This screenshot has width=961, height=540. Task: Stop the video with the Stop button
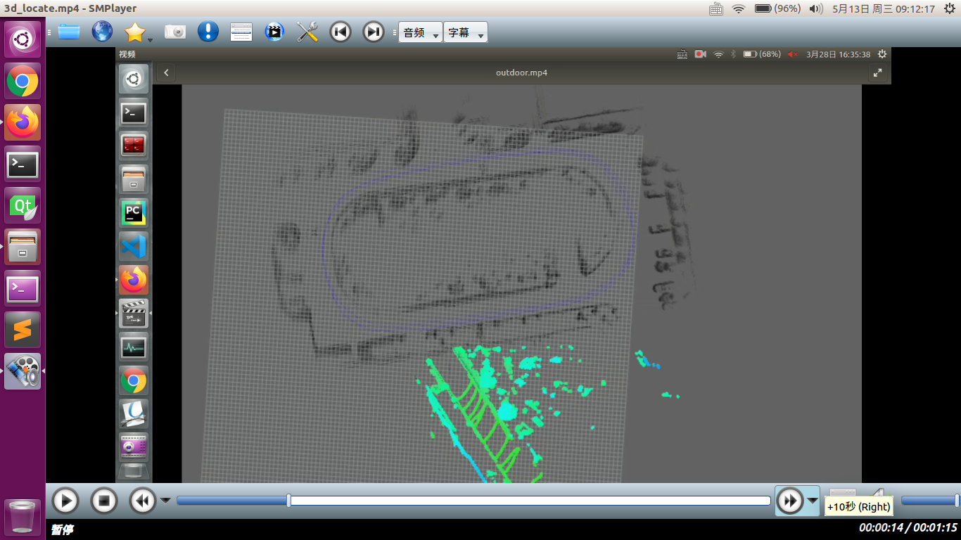point(104,501)
